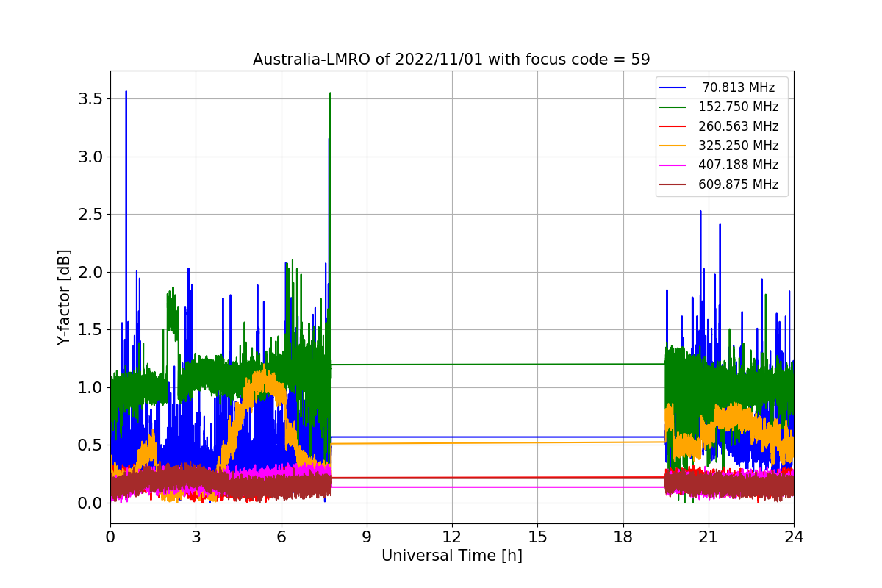
Task: Click the 0.0 tick on the Y axis
Action: (x=90, y=503)
